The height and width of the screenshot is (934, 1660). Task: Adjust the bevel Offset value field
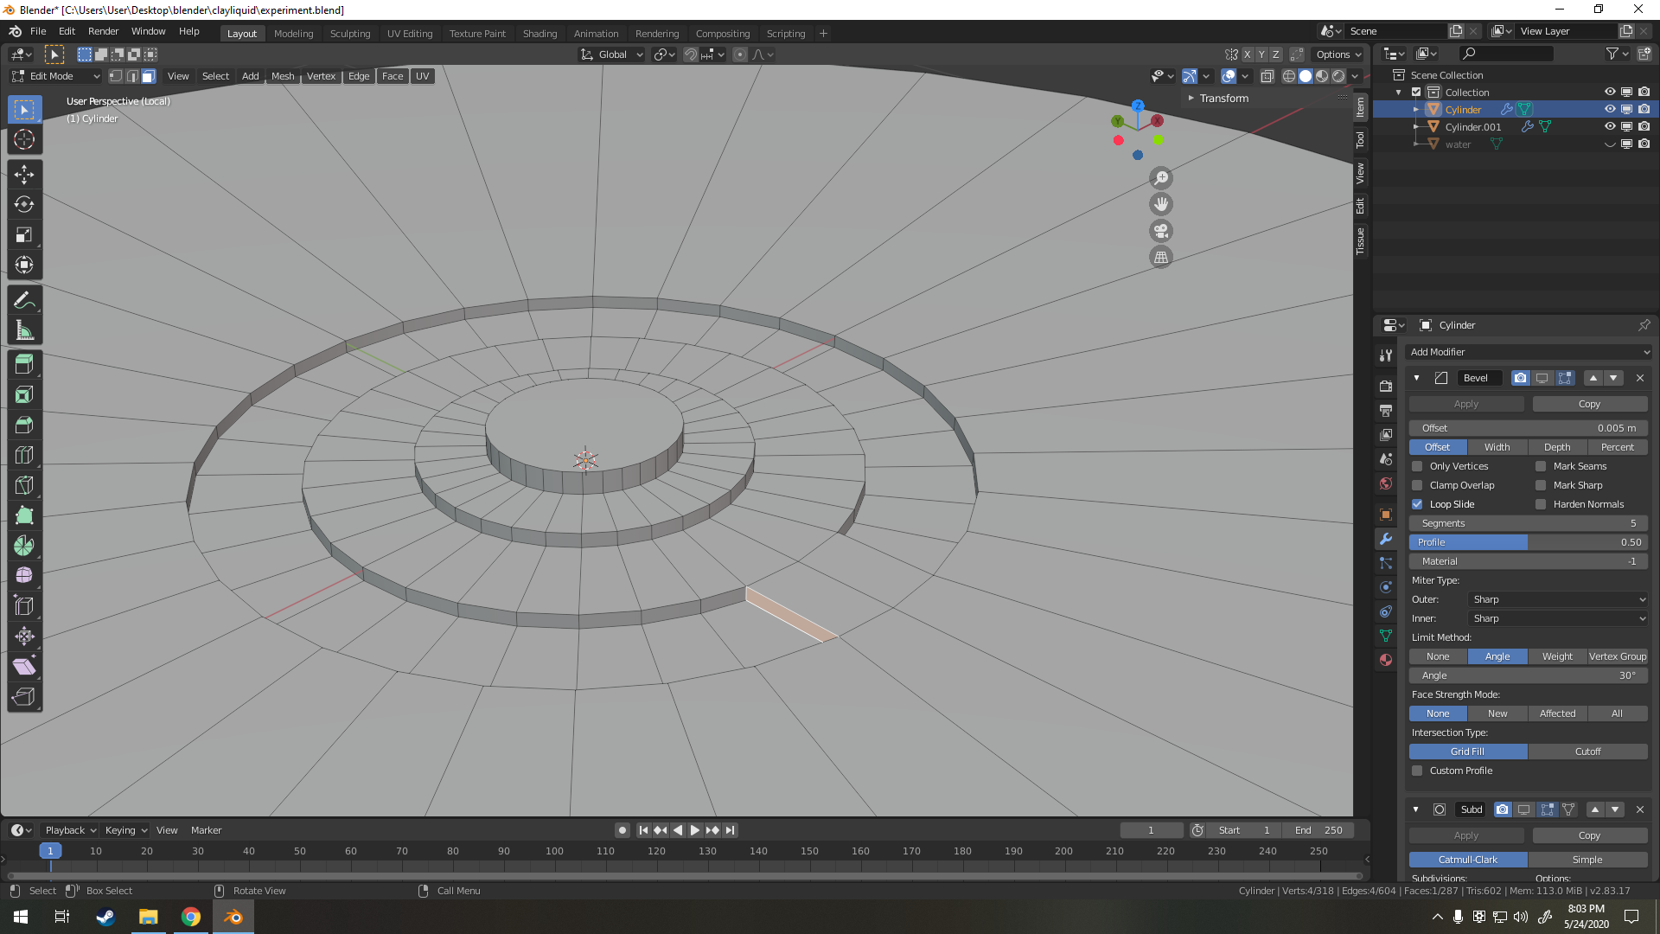tap(1529, 428)
